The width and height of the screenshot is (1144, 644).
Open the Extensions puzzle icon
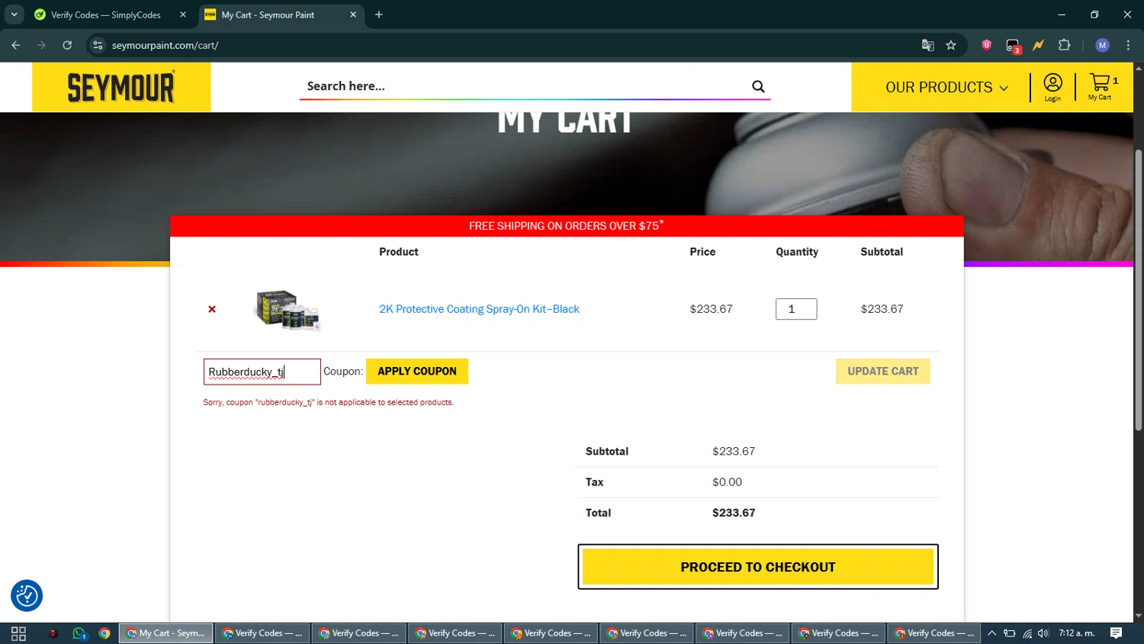click(x=1064, y=45)
